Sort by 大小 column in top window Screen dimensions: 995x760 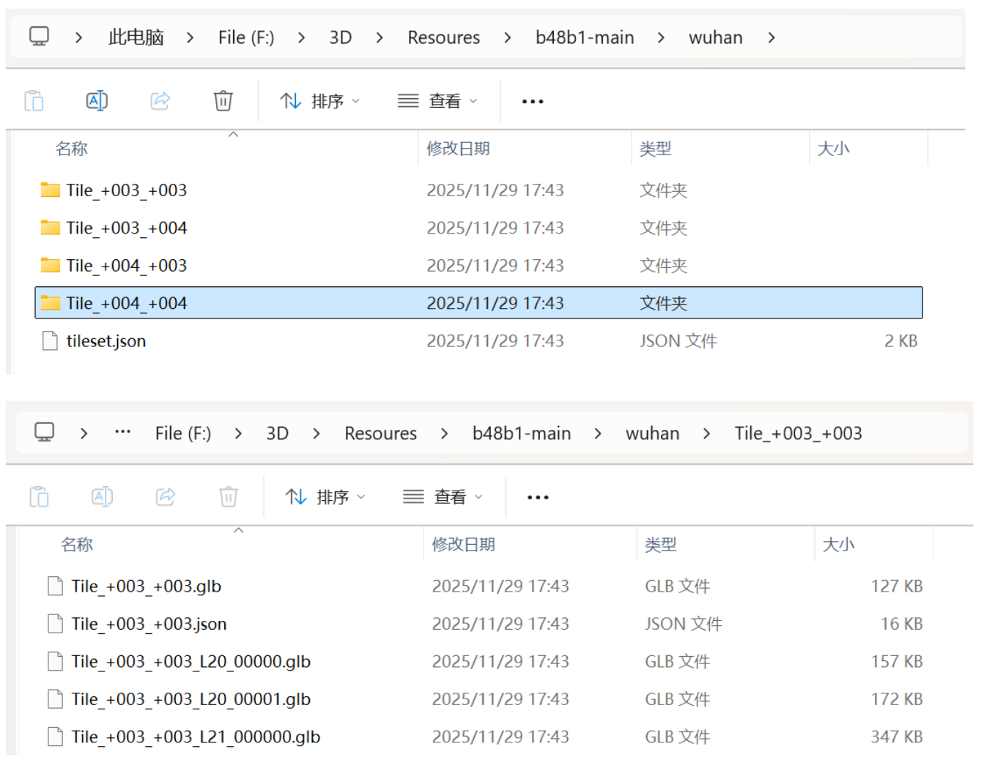[834, 149]
